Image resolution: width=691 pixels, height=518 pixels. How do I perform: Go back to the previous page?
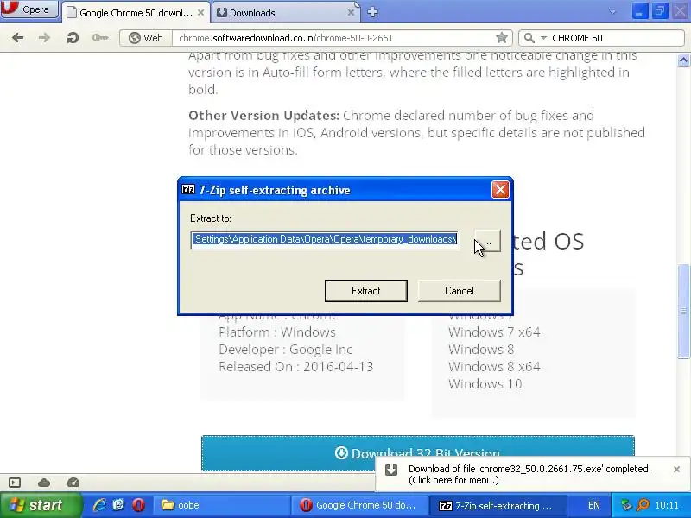[x=17, y=38]
